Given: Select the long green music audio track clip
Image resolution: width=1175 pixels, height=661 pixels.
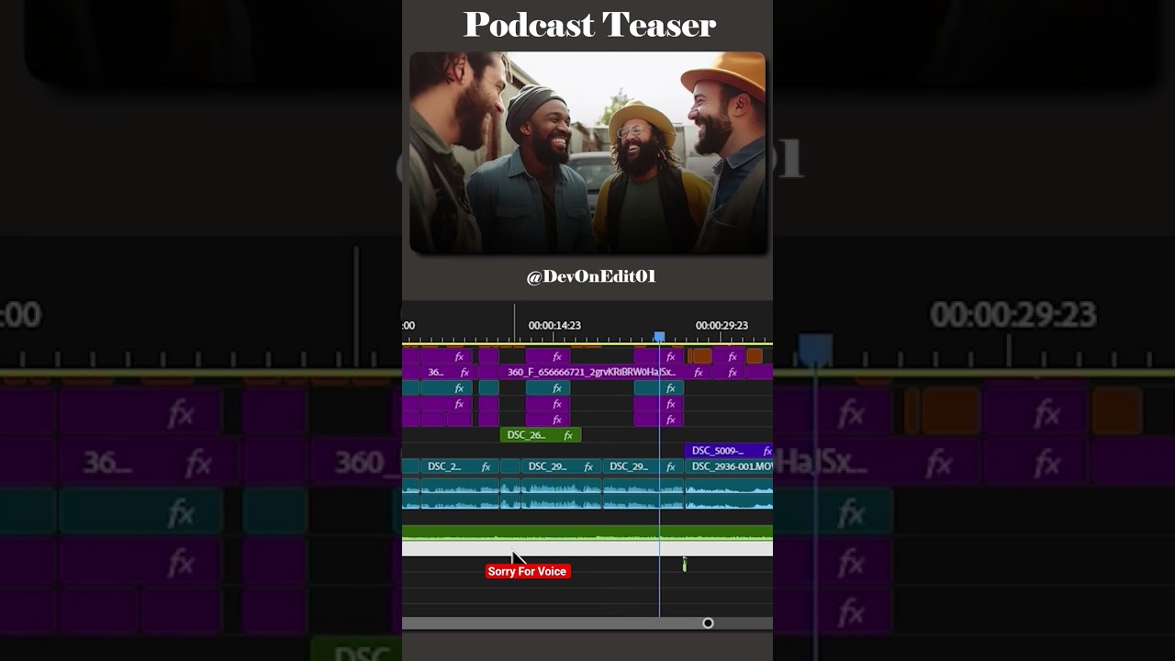Looking at the screenshot, I should click(587, 532).
